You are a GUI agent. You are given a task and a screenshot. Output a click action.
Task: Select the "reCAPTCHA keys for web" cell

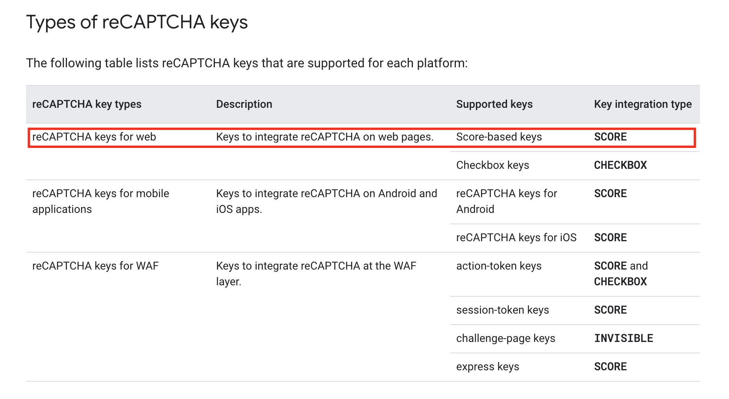click(94, 137)
